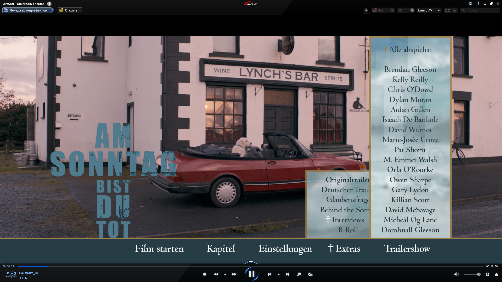Open Originaltrailer extra
Image resolution: width=502 pixels, height=282 pixels.
click(x=347, y=180)
